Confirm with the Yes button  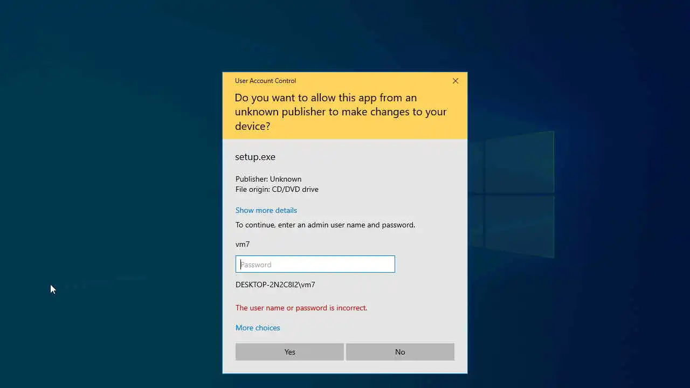pyautogui.click(x=289, y=352)
